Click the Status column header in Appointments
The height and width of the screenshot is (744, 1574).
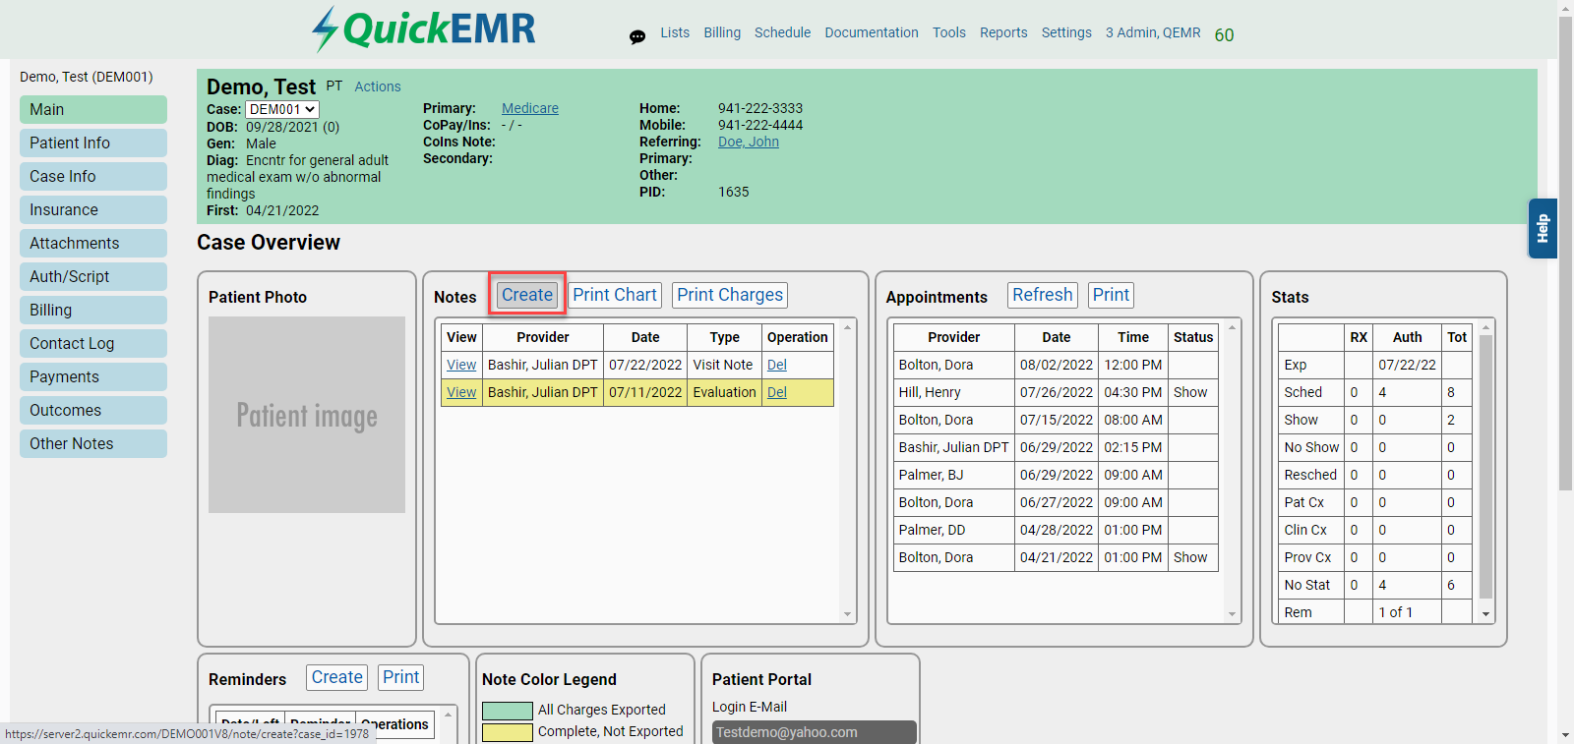click(x=1193, y=337)
